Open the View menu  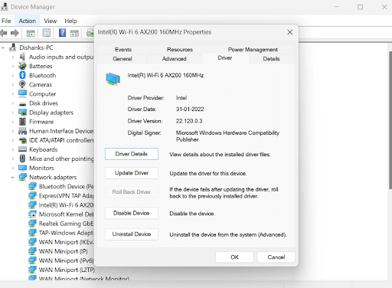51,21
